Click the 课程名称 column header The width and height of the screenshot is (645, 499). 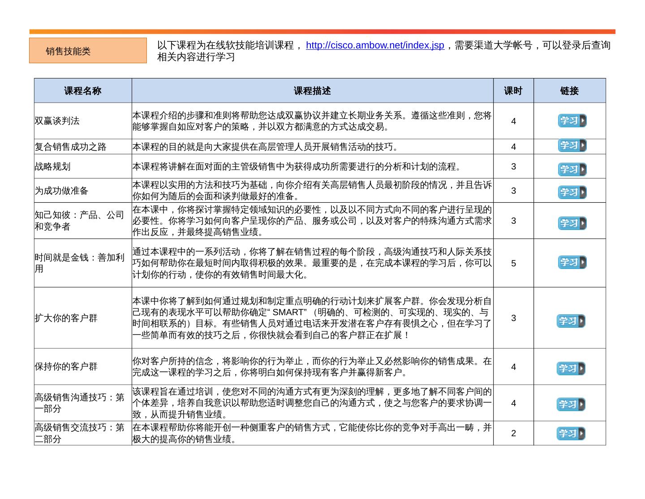83,91
